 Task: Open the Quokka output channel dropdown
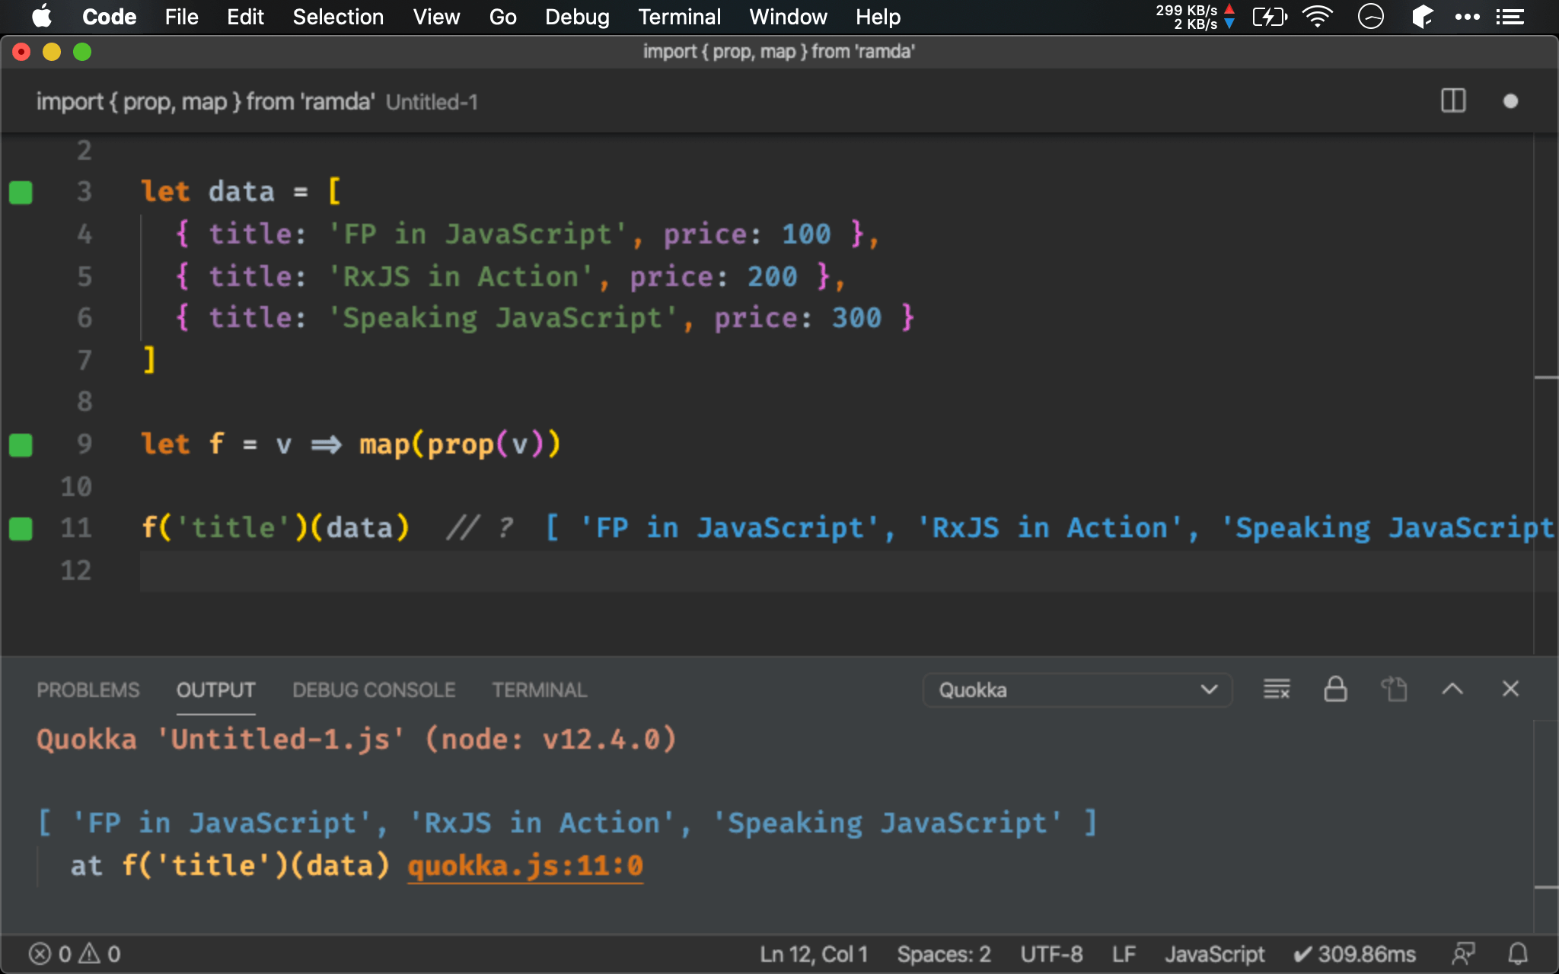[x=1077, y=690]
